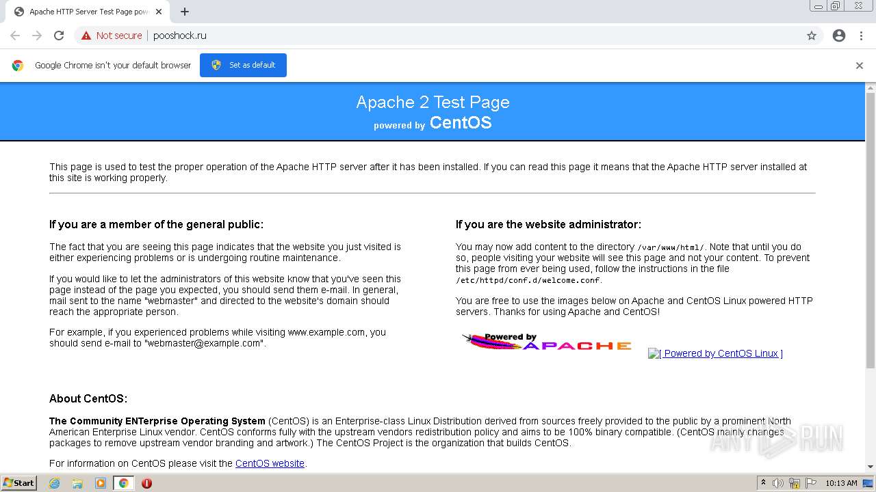
Task: Dismiss the default browser infobar
Action: [860, 66]
